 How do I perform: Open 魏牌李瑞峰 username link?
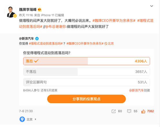(x=28, y=10)
